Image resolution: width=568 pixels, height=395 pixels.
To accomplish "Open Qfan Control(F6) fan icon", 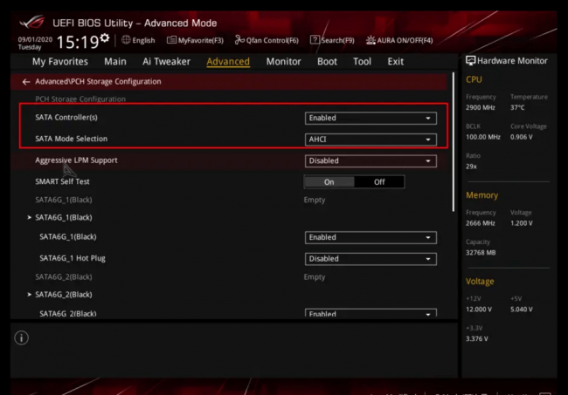I will coord(239,40).
